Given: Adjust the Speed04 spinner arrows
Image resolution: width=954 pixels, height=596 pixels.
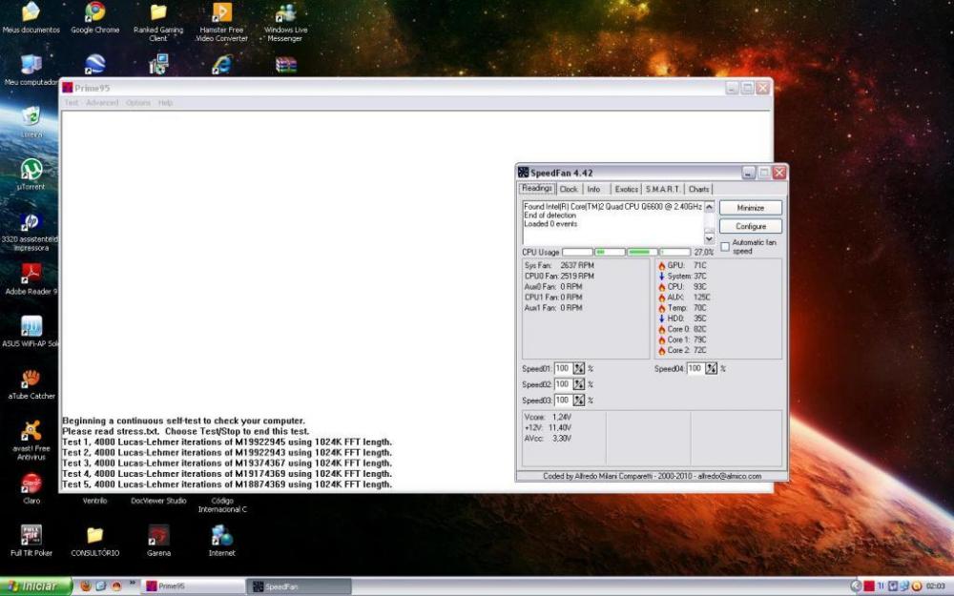Looking at the screenshot, I should click(711, 368).
